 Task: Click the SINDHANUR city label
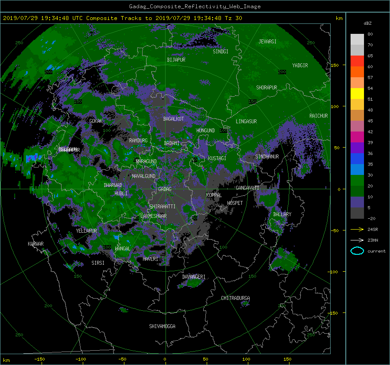click(267, 157)
